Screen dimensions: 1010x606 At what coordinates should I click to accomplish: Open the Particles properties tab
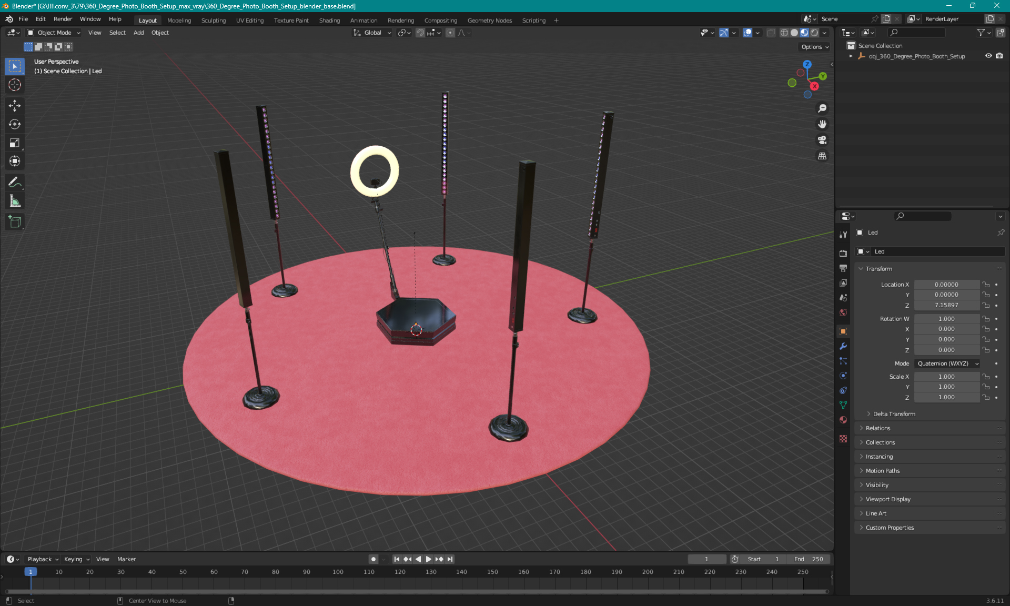click(x=843, y=361)
